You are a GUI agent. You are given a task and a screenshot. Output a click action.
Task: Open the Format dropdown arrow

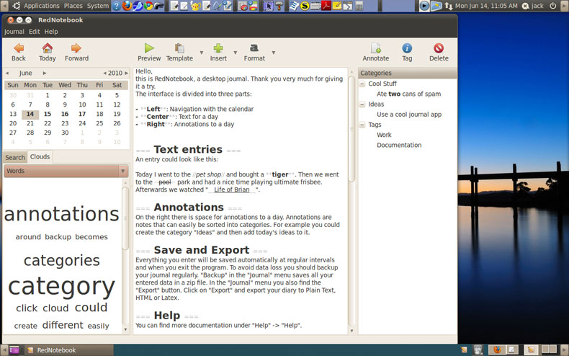pyautogui.click(x=274, y=53)
